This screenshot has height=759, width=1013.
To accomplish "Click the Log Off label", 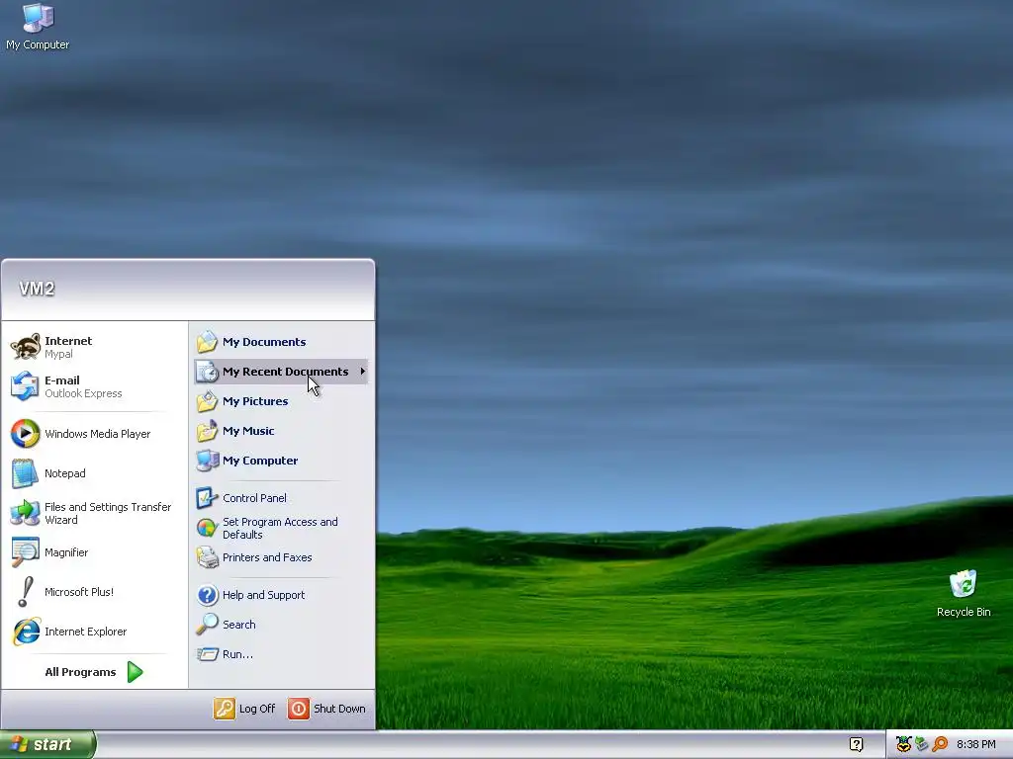I will click(x=257, y=709).
